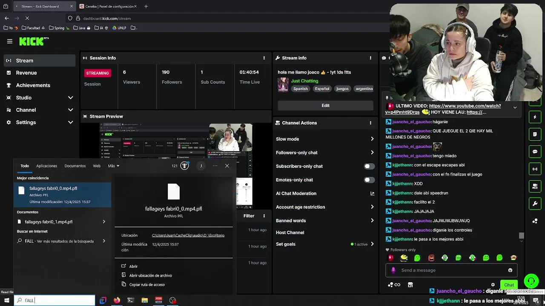Click the lightning bolt icon in right sidebar
This screenshot has height=306, width=545.
coord(535,117)
